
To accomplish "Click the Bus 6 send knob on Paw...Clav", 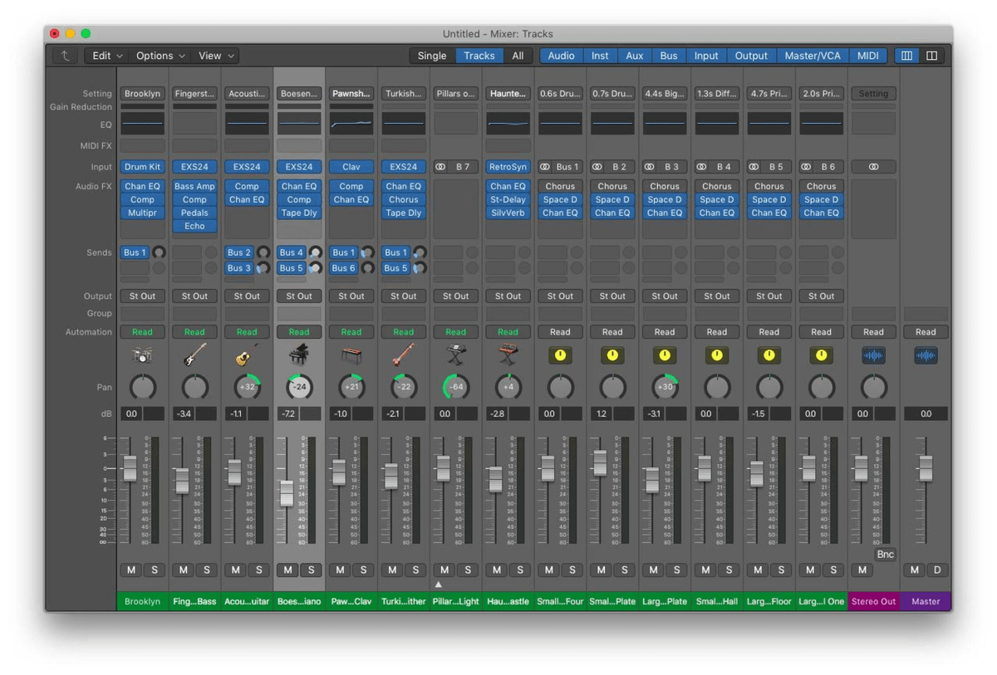I will 367,268.
